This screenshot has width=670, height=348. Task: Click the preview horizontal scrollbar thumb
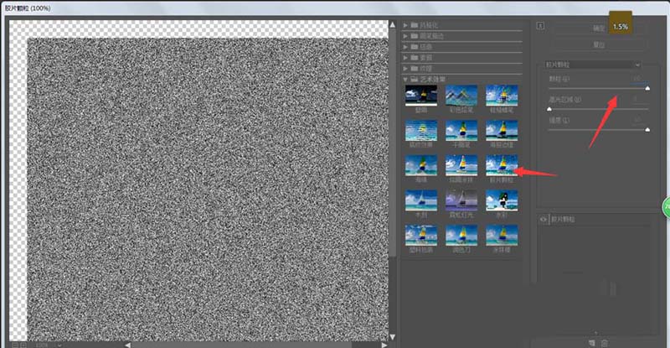241,345
